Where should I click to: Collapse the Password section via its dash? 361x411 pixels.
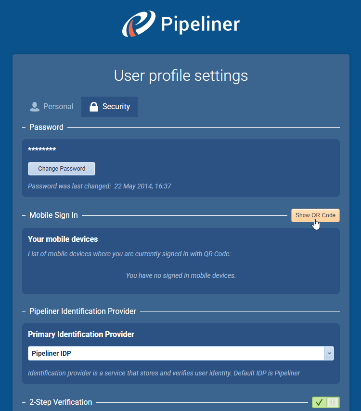24,127
